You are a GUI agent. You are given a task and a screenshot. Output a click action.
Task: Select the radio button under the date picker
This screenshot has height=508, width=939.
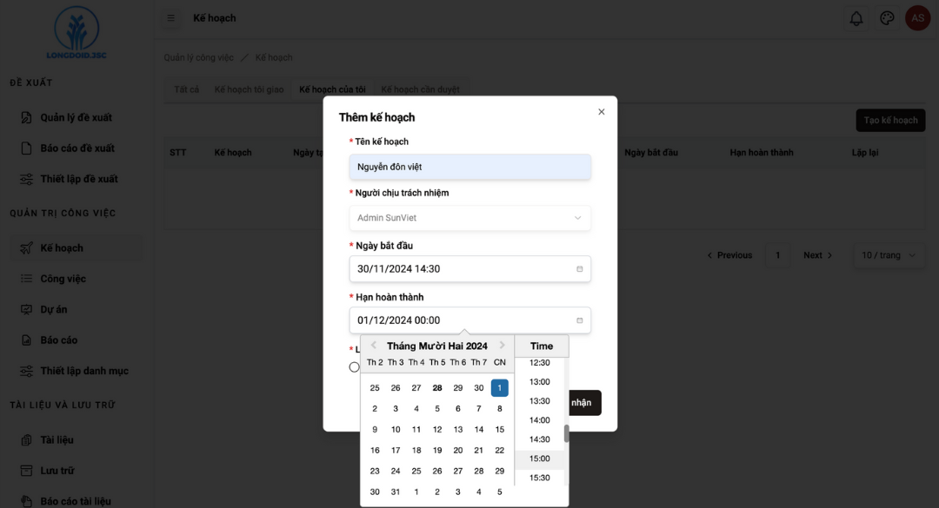354,367
